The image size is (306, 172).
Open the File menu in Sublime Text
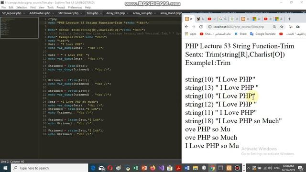point(3,8)
